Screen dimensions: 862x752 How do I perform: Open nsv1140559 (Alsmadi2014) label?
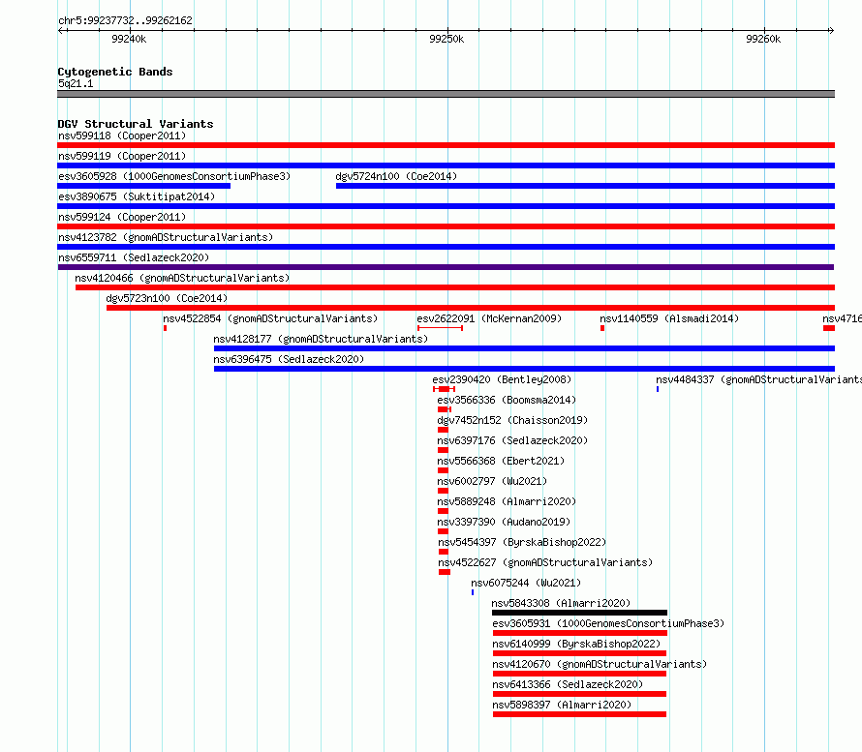[x=669, y=318]
